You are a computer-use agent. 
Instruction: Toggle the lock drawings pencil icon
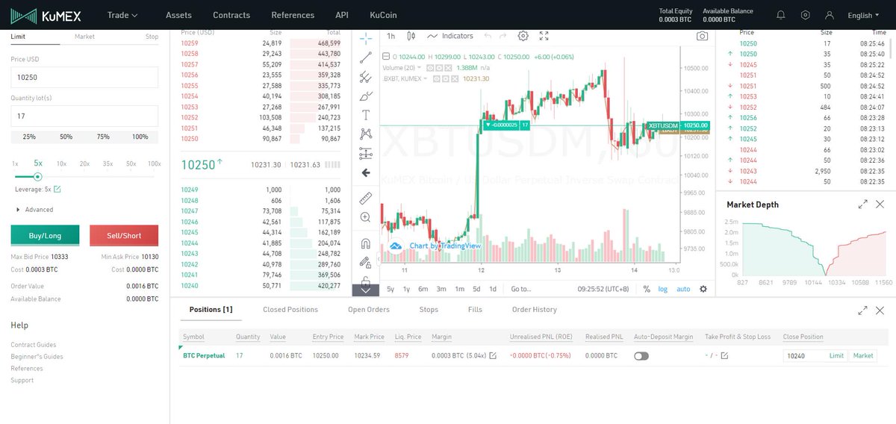pos(365,263)
